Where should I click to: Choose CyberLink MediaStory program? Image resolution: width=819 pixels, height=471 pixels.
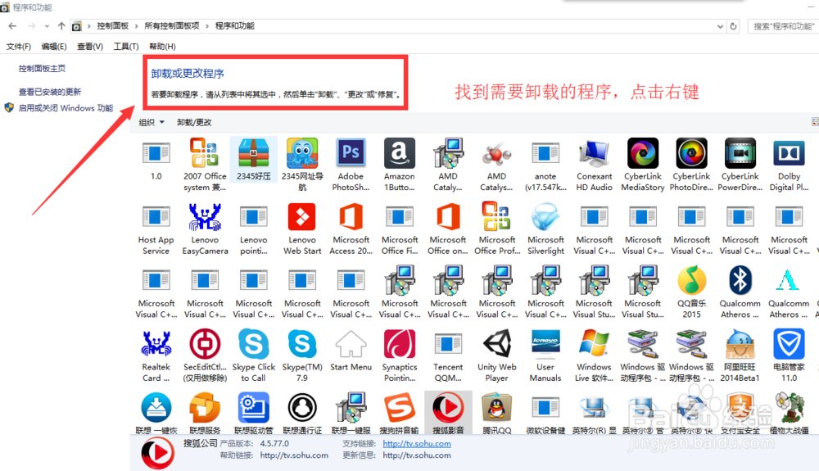[x=642, y=165]
